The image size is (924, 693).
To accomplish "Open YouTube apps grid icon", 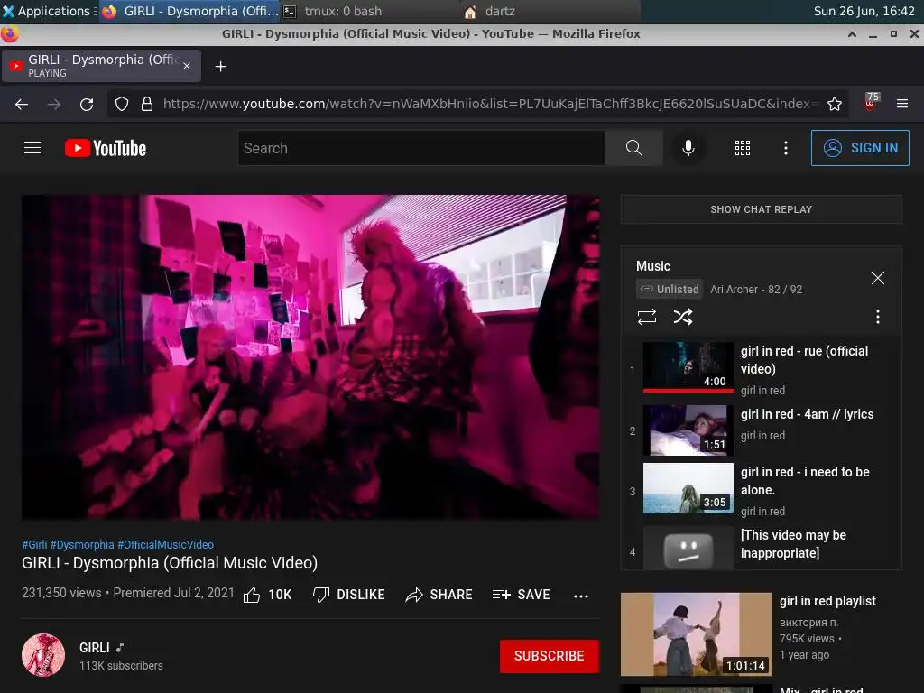I will click(x=743, y=148).
